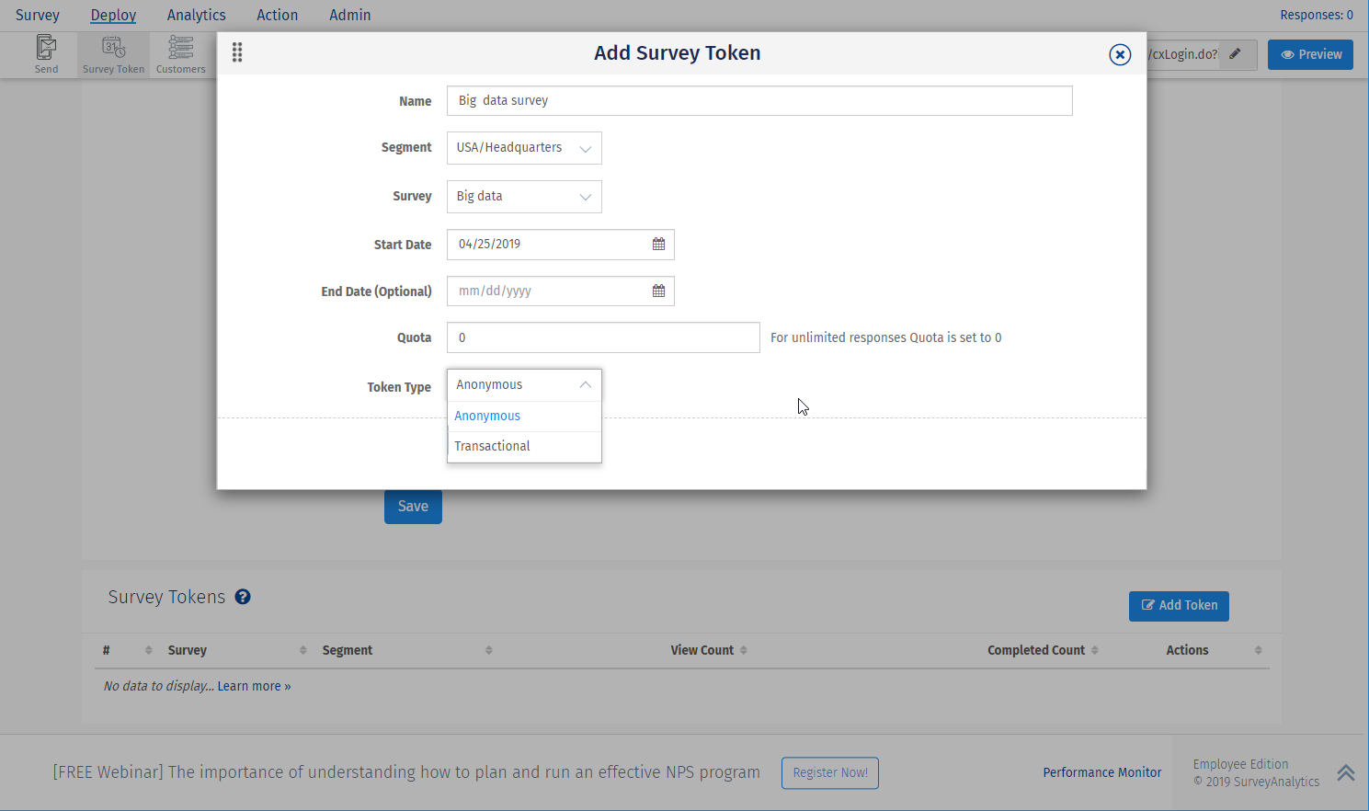Click inside the Name input field
Image resolution: width=1369 pixels, height=811 pixels.
tap(759, 100)
